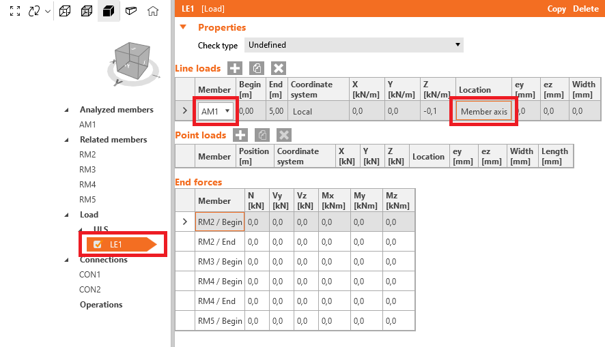Click the RM5 / Begin member cell
Image resolution: width=605 pixels, height=347 pixels.
(220, 321)
